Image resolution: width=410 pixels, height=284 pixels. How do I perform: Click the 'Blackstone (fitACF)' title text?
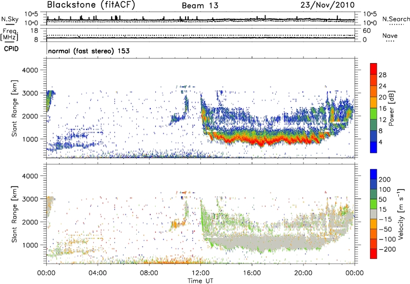click(91, 5)
